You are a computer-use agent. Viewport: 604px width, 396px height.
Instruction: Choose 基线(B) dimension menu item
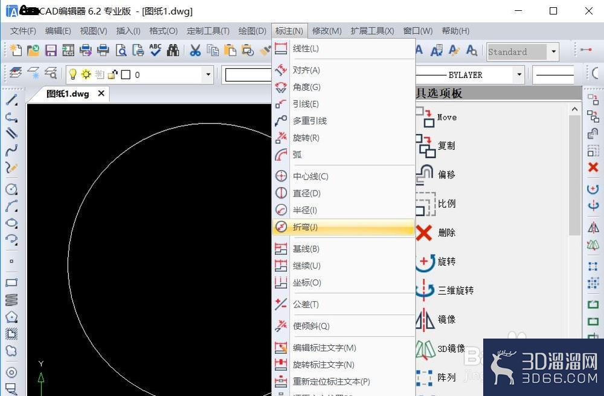[344, 248]
